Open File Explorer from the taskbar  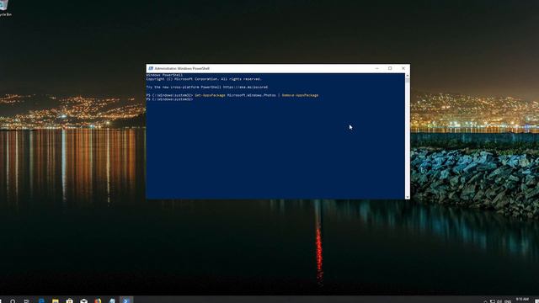click(56, 301)
